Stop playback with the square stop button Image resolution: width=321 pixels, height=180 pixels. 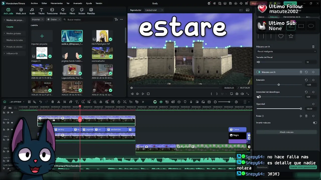pos(148,94)
